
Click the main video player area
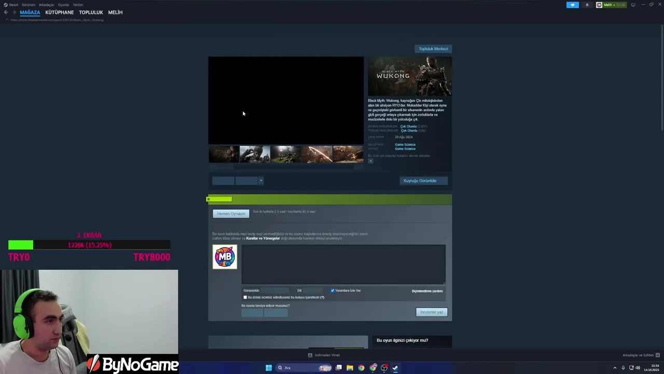[x=286, y=100]
